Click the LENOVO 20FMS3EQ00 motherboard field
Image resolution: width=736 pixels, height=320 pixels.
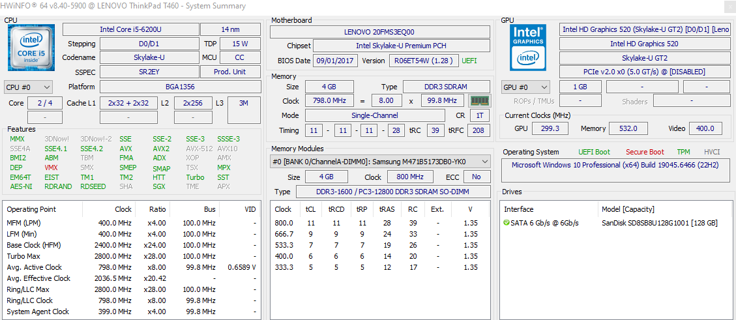pyautogui.click(x=379, y=32)
